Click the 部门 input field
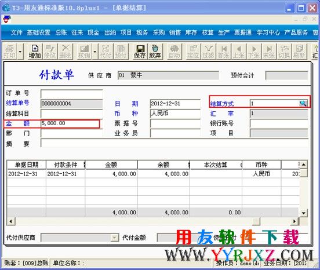Image resolution: width=320 pixels, height=270 pixels. click(x=72, y=133)
